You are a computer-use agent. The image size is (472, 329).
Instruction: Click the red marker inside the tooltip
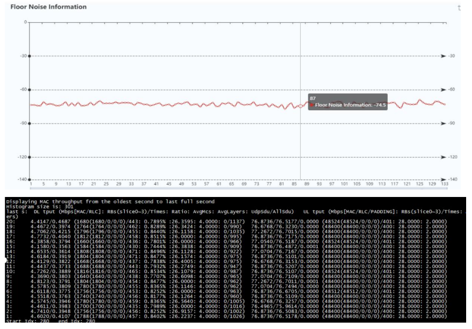pyautogui.click(x=311, y=105)
